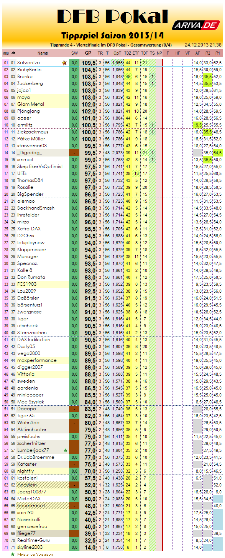
Task: Click ermlitz's highlighted AF value '19,5'
Action: [198, 125]
